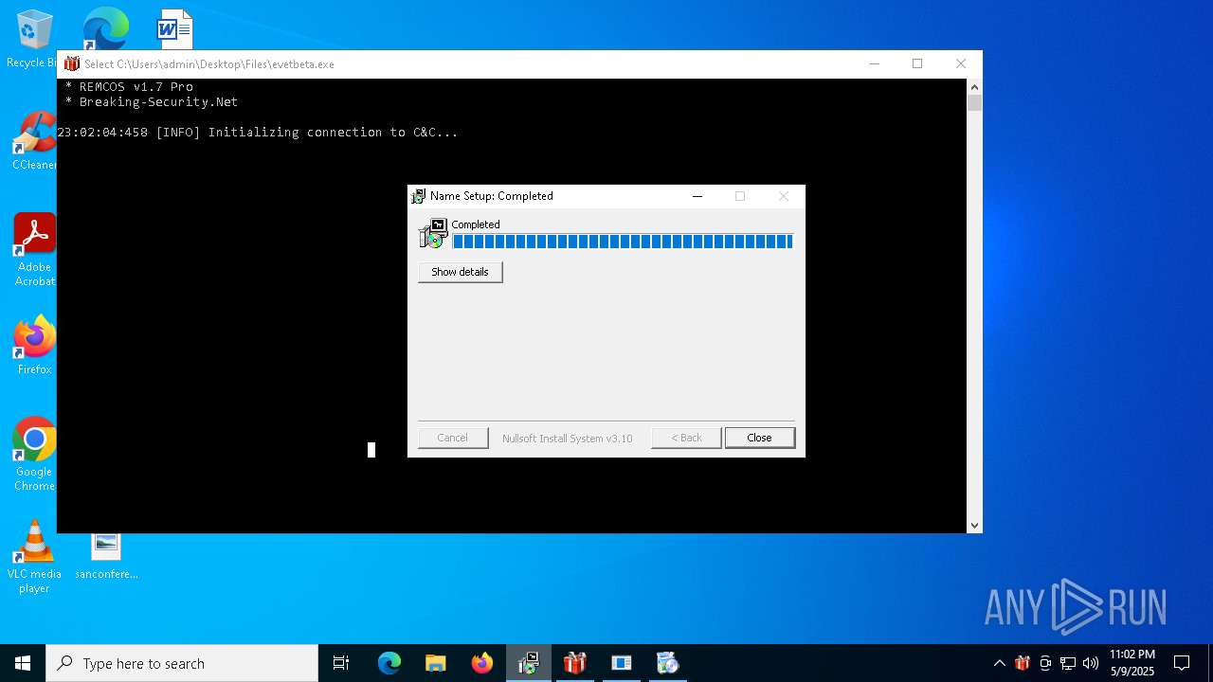The height and width of the screenshot is (682, 1213).
Task: Click the completed installation progress bar
Action: (x=623, y=242)
